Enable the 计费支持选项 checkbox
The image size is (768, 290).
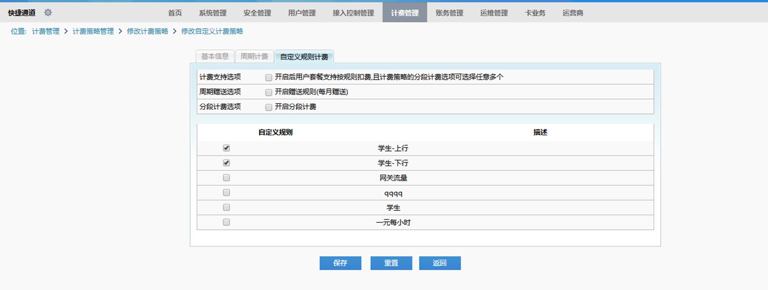[x=268, y=77]
